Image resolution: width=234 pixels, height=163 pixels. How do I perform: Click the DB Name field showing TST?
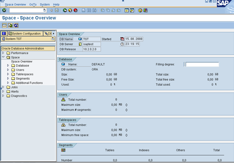pyautogui.click(x=92, y=39)
